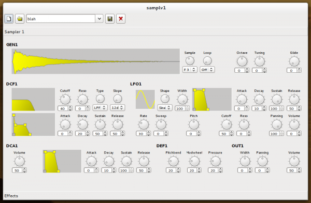Switch to the Sampler 1 tab
Viewport: 311px width, 203px height.
pos(15,32)
